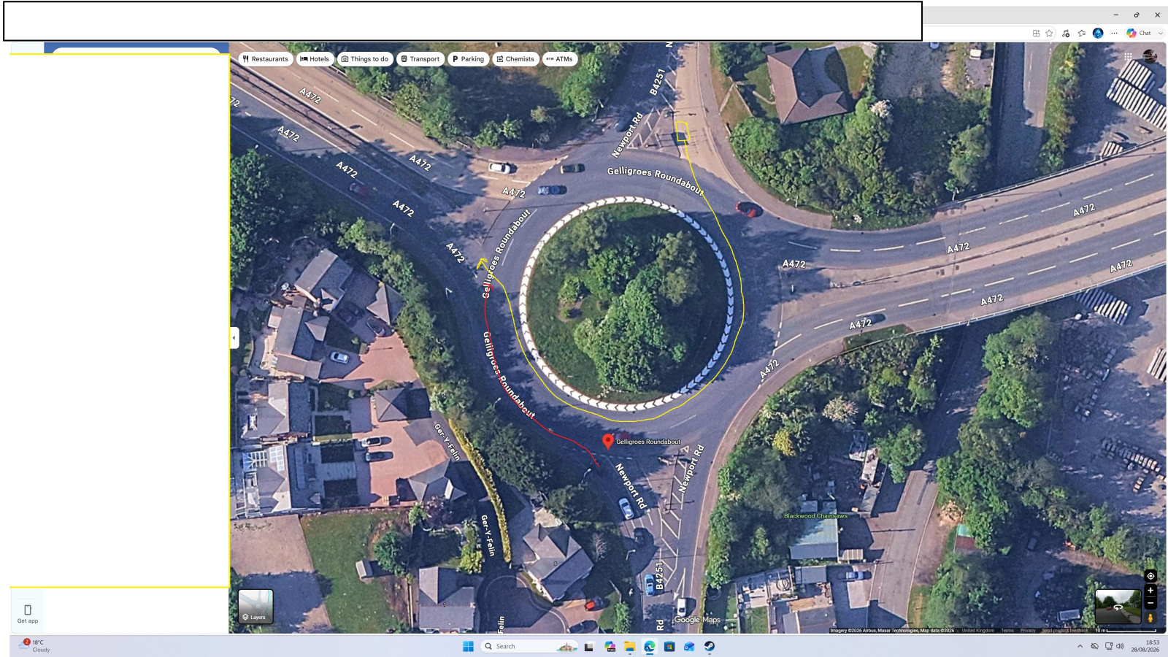
Task: Open Steam from the taskbar
Action: pos(709,646)
